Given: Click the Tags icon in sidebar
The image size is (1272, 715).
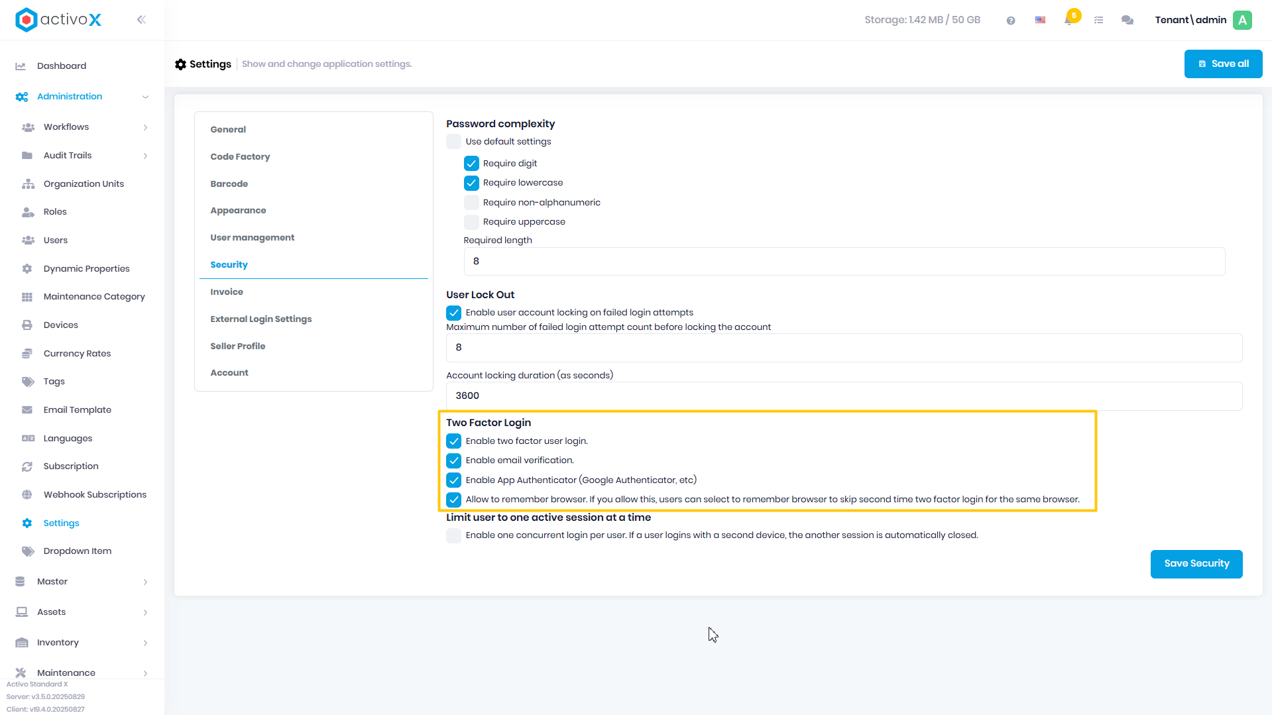Looking at the screenshot, I should pyautogui.click(x=28, y=382).
